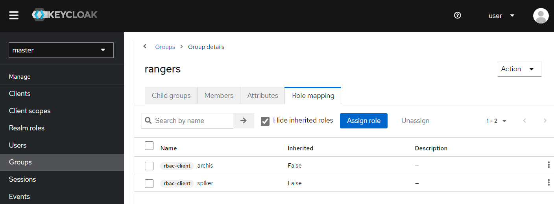Check the spiker role checkbox
The width and height of the screenshot is (554, 204).
pos(149,183)
